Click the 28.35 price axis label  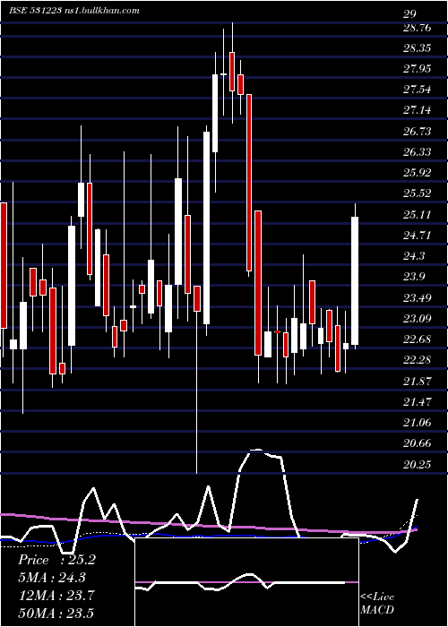point(417,48)
